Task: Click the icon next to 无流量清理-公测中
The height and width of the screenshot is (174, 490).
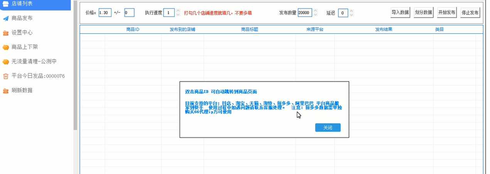Action: (6, 61)
